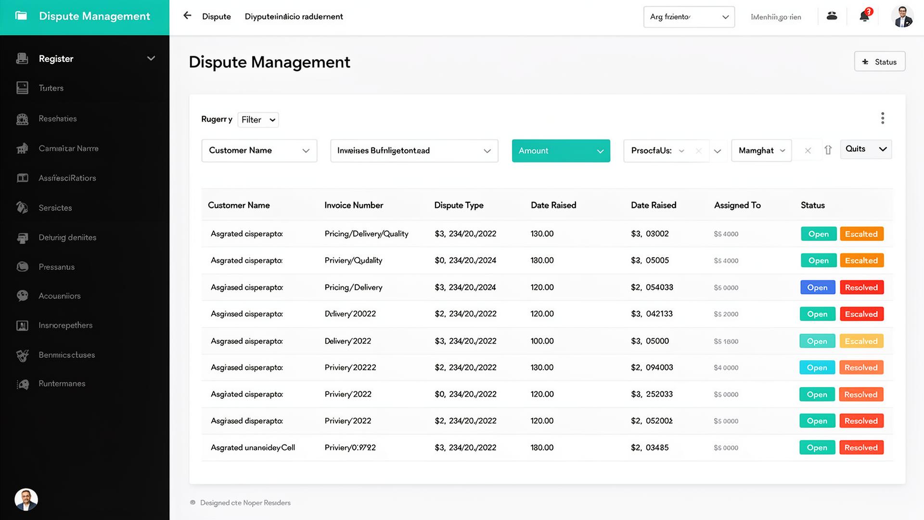924x520 pixels.
Task: Open the teal Amount dropdown
Action: click(561, 151)
